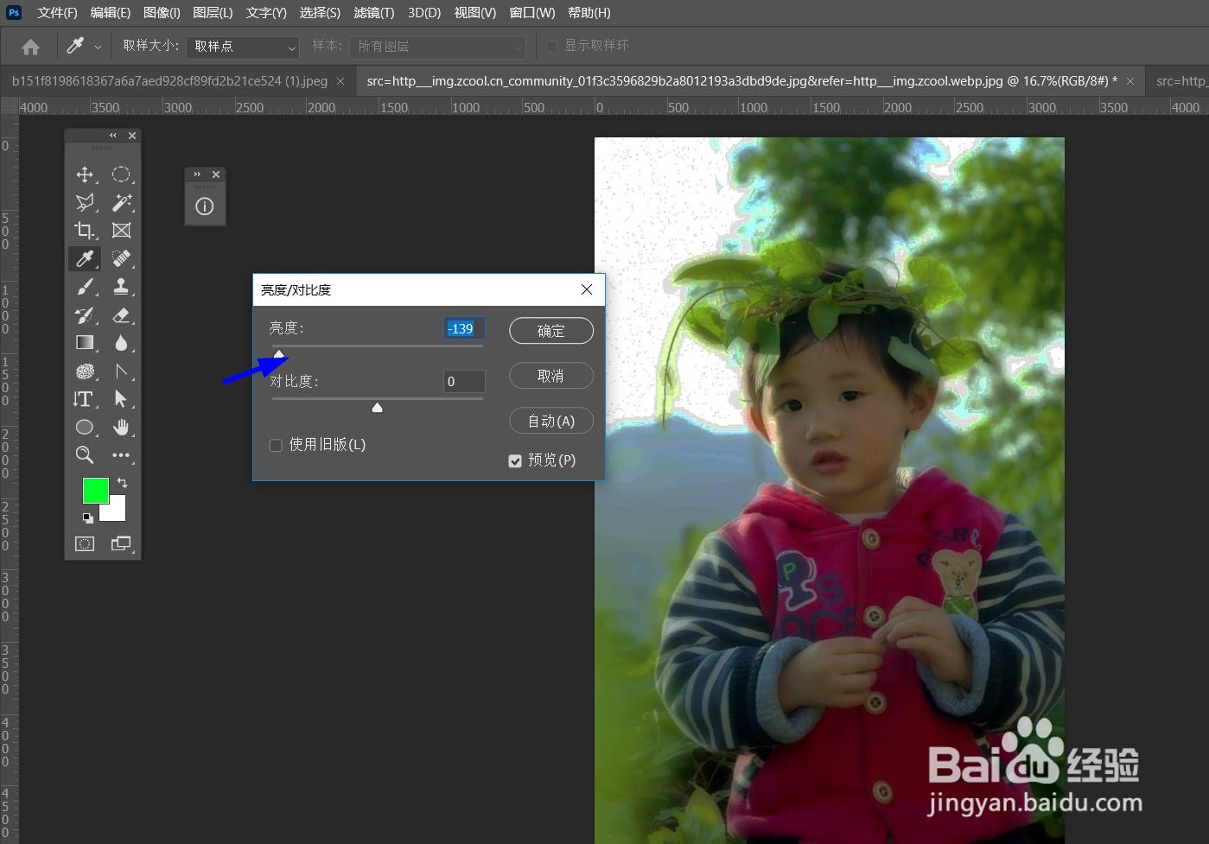Select the History Brush tool
The height and width of the screenshot is (844, 1209).
[85, 315]
